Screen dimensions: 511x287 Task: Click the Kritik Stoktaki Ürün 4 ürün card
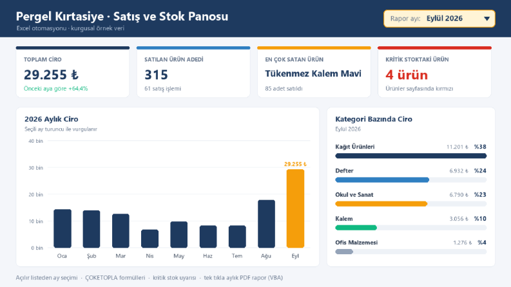(434, 72)
